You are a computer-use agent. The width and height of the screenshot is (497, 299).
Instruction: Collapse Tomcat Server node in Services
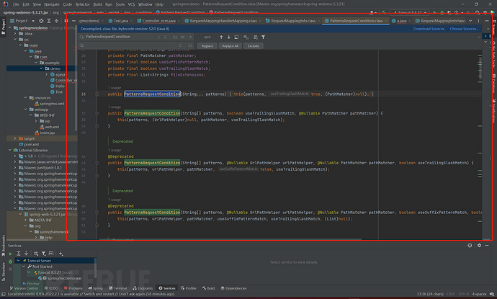pos(19,261)
